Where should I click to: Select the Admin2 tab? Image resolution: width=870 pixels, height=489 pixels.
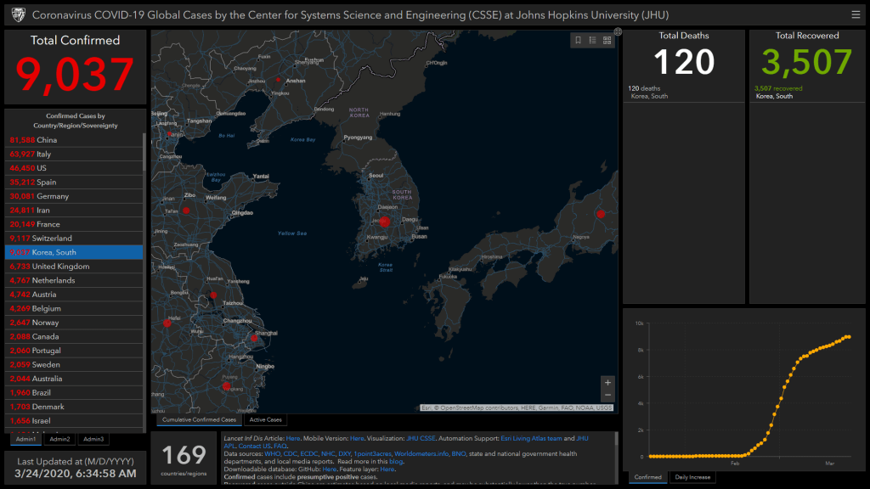tap(59, 439)
